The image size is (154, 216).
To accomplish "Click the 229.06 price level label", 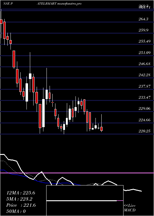I will click(144, 109).
